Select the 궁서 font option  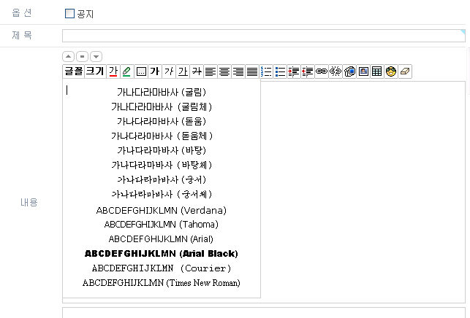pyautogui.click(x=162, y=179)
